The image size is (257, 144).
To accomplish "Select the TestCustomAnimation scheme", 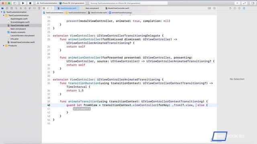I will coord(47,3).
